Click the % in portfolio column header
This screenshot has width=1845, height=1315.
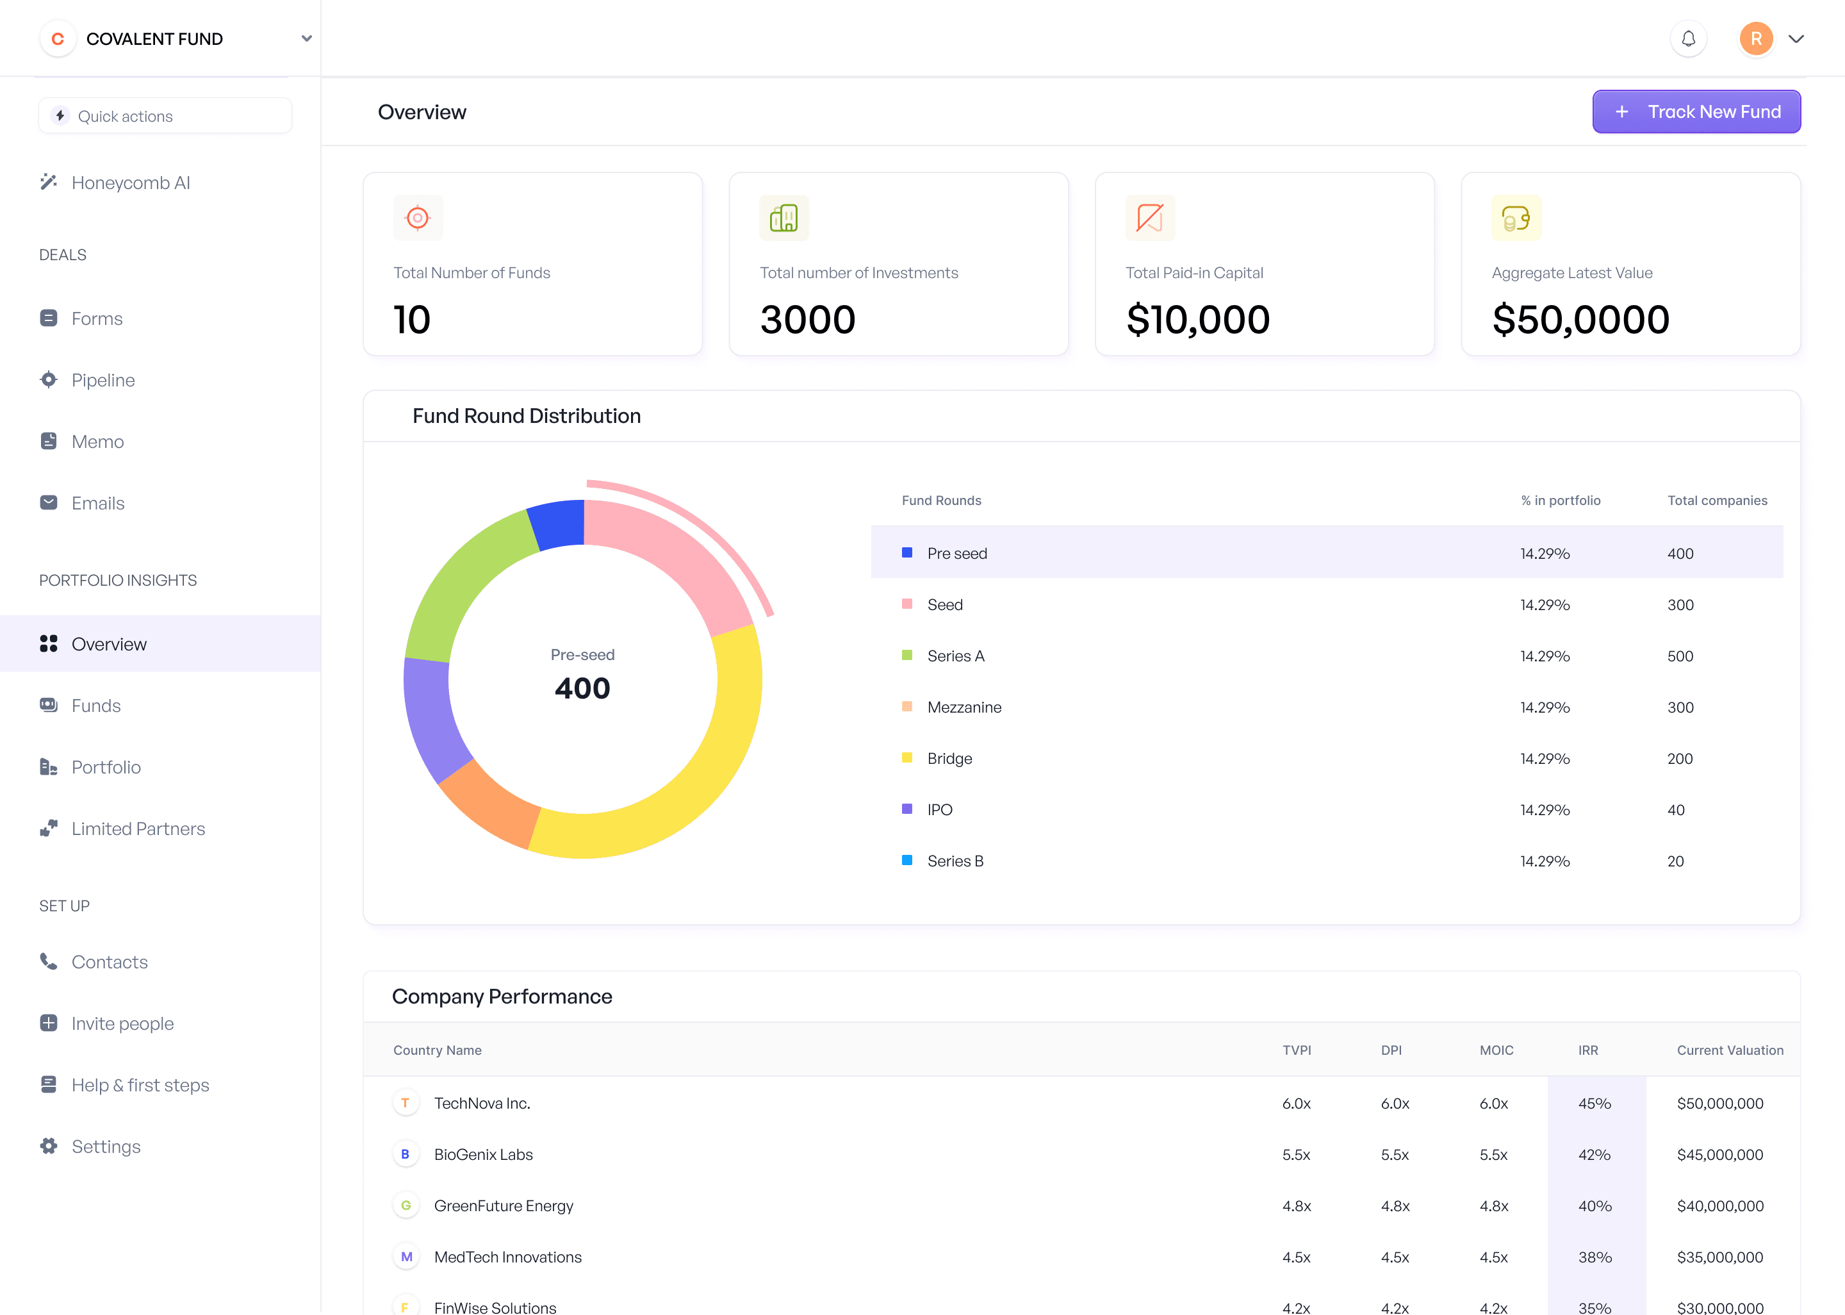pyautogui.click(x=1561, y=500)
